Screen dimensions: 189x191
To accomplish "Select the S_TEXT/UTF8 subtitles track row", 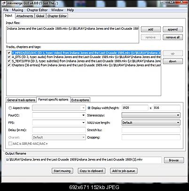I will pyautogui.click(x=86, y=61).
